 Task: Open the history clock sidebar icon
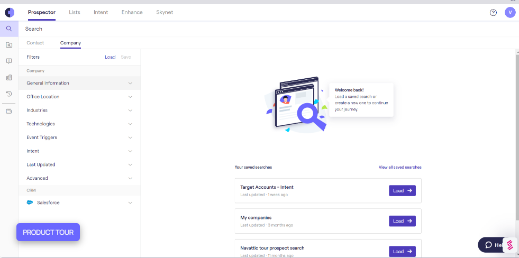click(x=9, y=94)
